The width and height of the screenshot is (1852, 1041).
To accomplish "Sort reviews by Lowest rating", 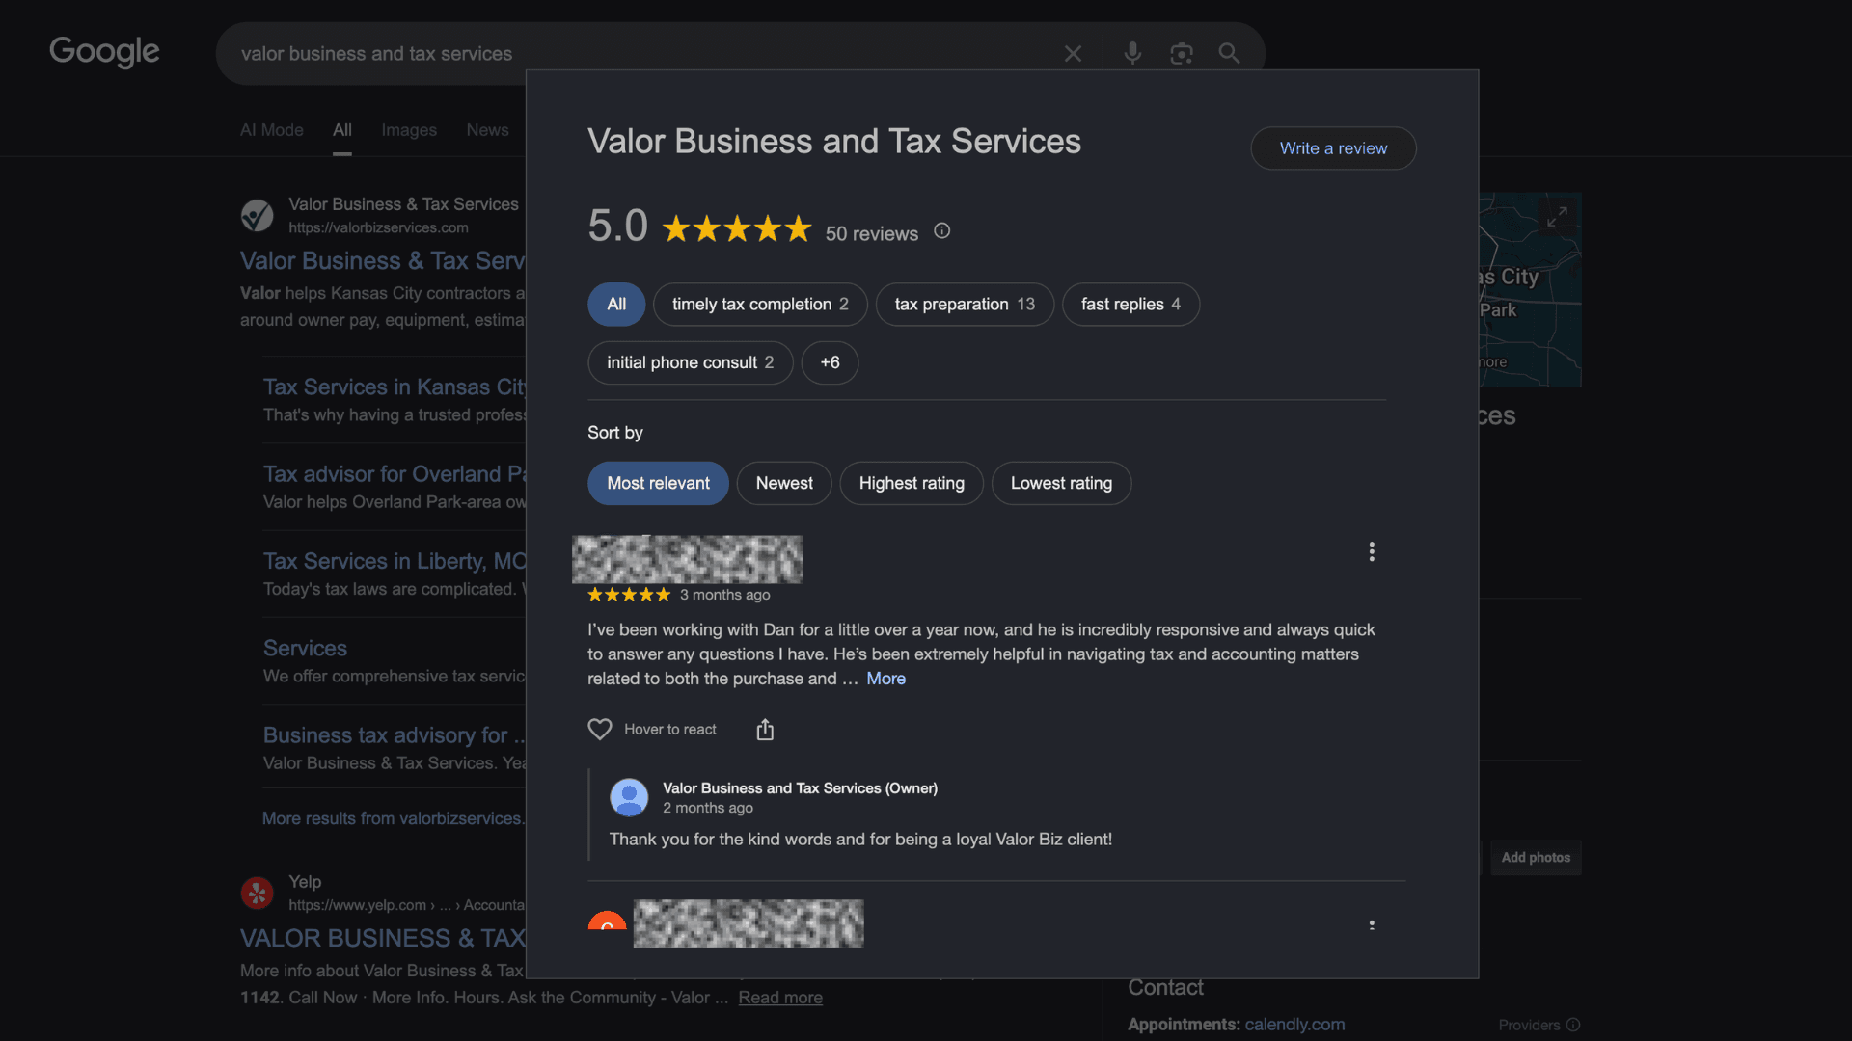I will click(1061, 484).
